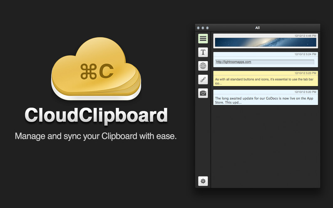Zoom the window with third traffic-light button
The width and height of the screenshot is (333, 208).
tap(207, 28)
